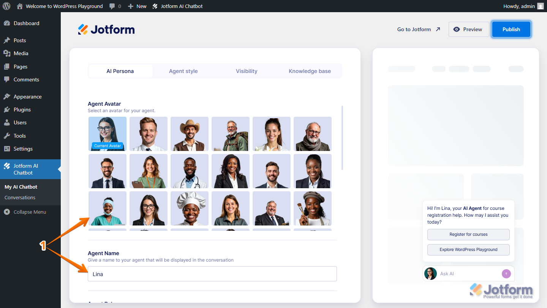
Task: Select Jotform AI Chatbot in the sidebar
Action: pos(30,169)
